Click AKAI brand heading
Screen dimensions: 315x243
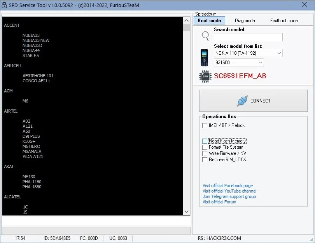9,167
